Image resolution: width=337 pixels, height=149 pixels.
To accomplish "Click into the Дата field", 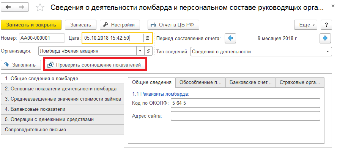I will point(113,38).
